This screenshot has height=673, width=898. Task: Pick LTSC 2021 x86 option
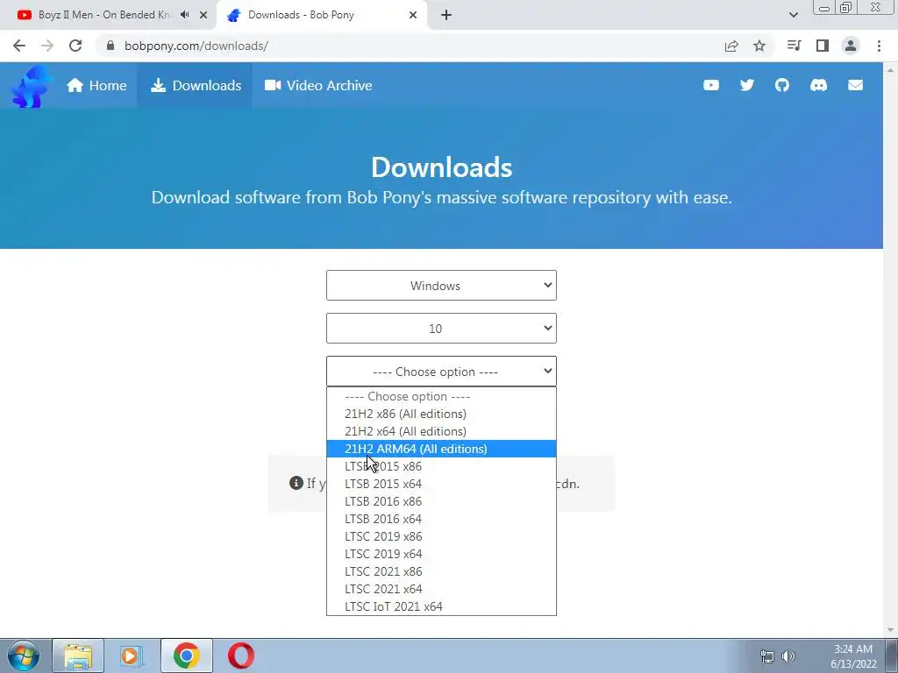pyautogui.click(x=441, y=571)
